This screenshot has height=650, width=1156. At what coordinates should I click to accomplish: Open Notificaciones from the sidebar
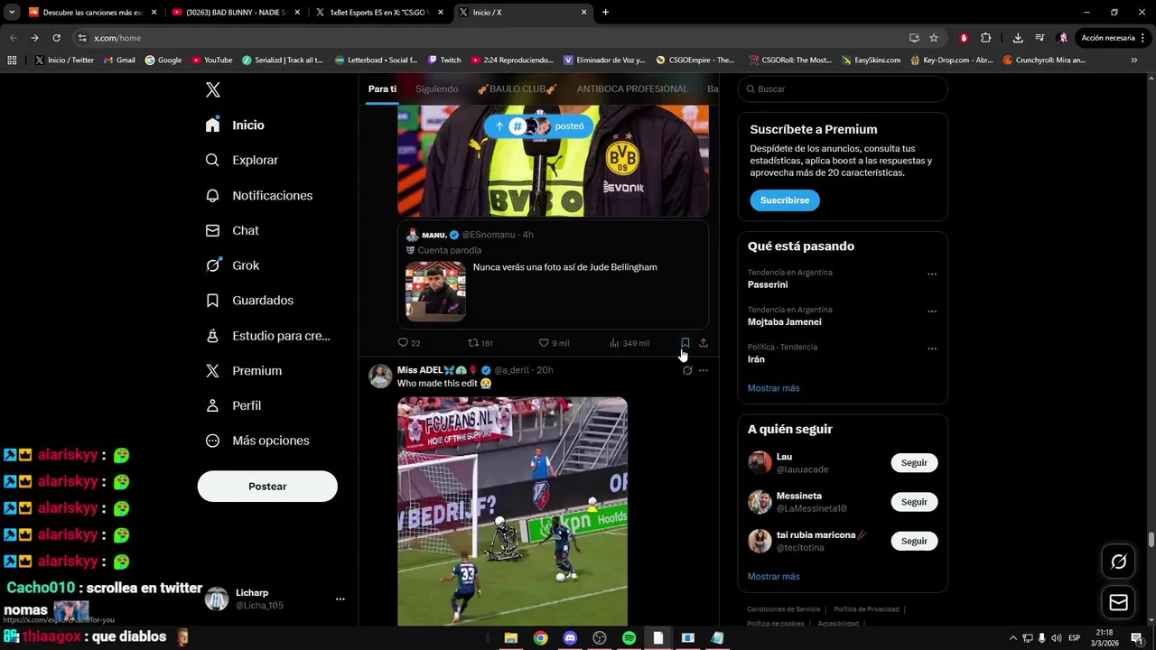[x=258, y=195]
